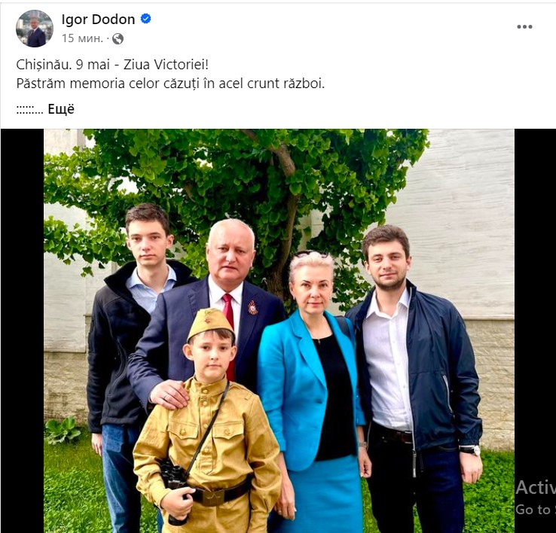Click the blue verified badge

click(145, 18)
